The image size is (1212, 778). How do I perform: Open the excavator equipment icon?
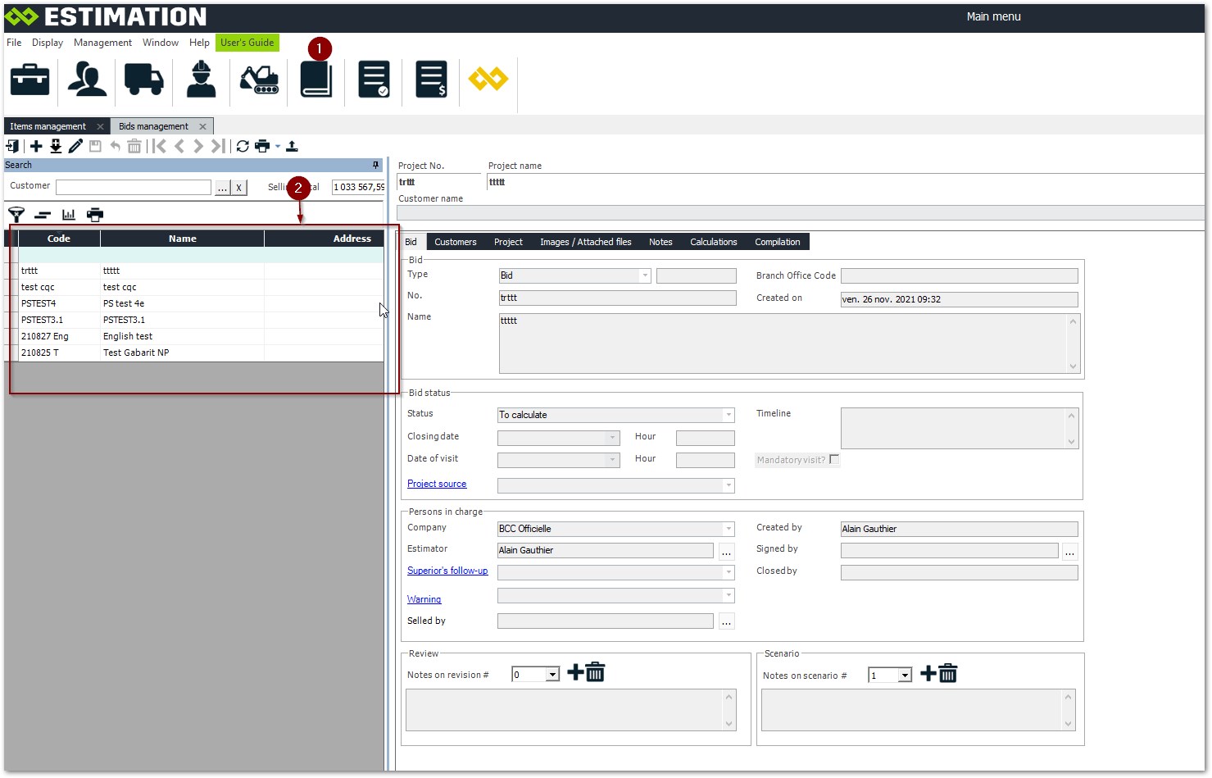coord(259,80)
